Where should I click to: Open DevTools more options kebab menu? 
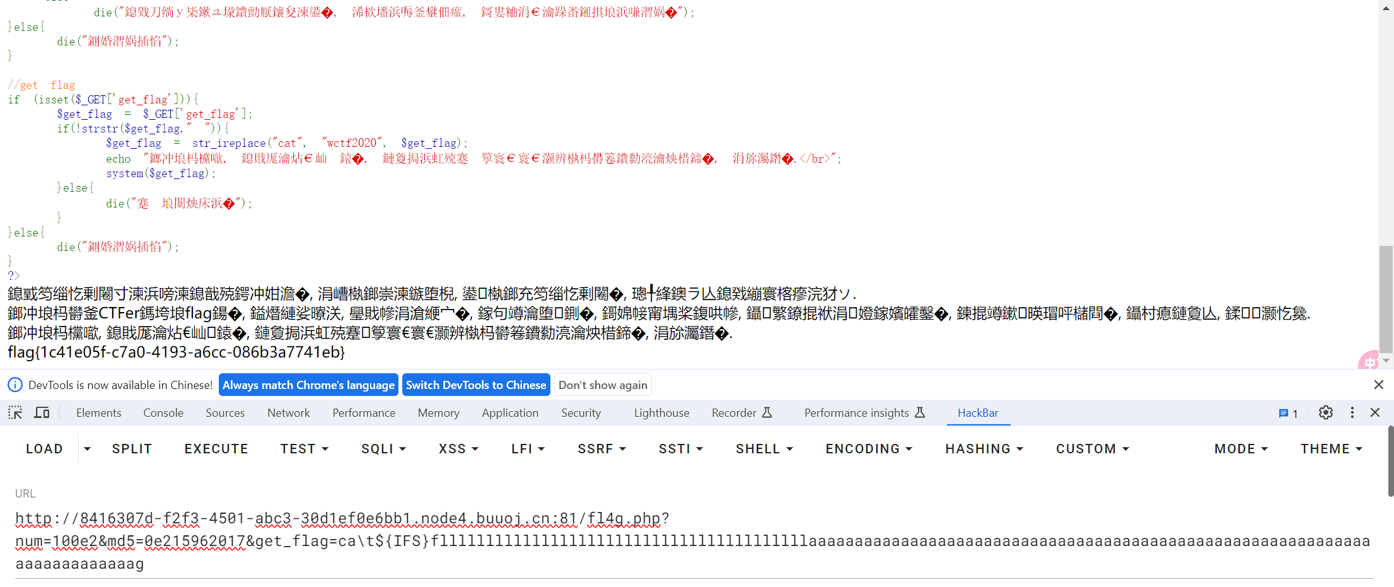tap(1352, 413)
